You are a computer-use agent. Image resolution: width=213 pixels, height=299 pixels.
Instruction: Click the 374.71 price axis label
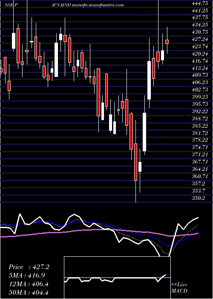200,148
